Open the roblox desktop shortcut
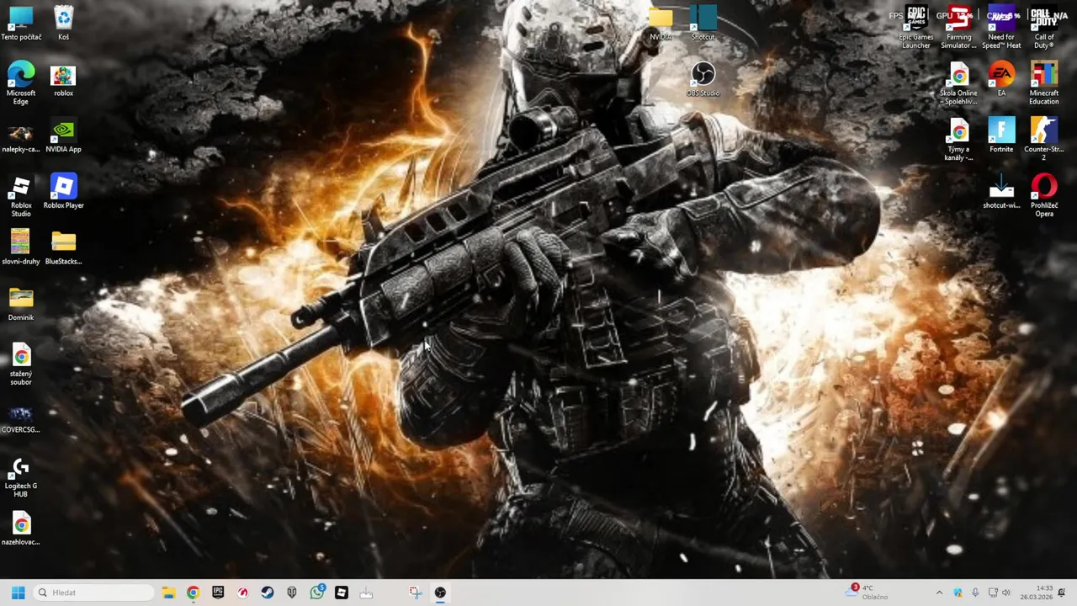The image size is (1077, 606). click(x=63, y=80)
